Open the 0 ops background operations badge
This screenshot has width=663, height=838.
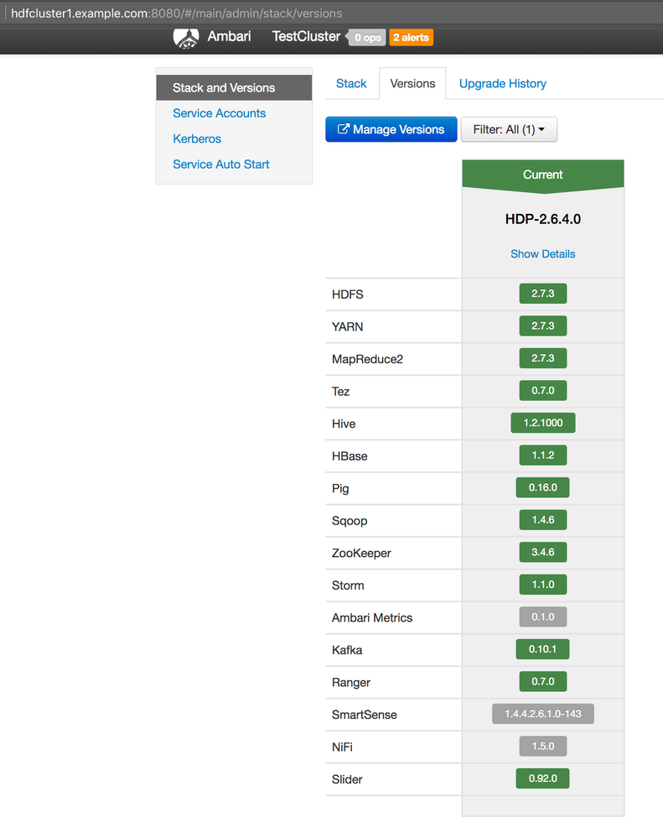(367, 38)
